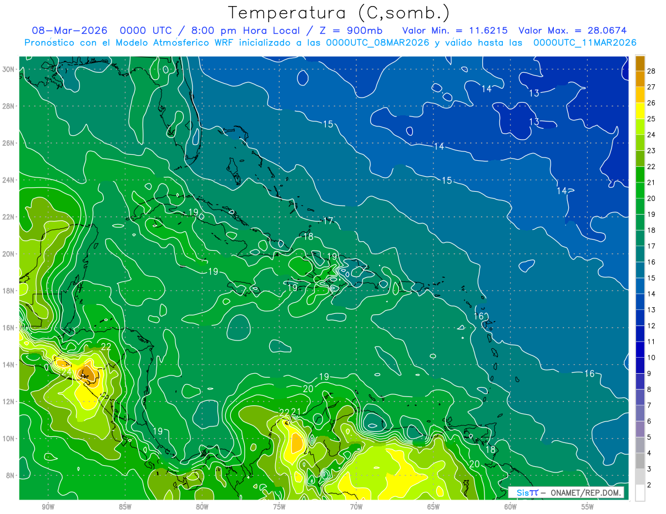
Task: Click the "12N" latitude label
Action: 9,401
